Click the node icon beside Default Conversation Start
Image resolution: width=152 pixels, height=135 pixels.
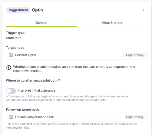pos(11,117)
